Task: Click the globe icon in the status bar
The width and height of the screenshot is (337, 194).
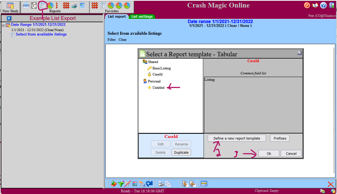Action: [333, 191]
